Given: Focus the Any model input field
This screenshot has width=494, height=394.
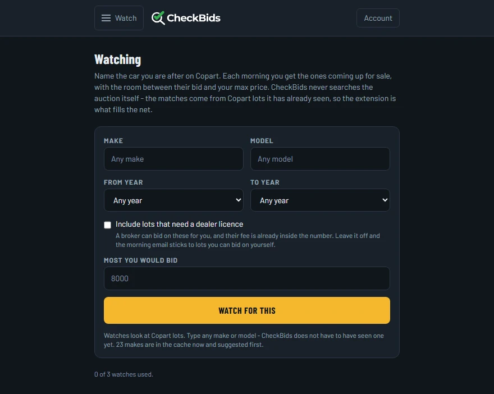Looking at the screenshot, I should 320,159.
